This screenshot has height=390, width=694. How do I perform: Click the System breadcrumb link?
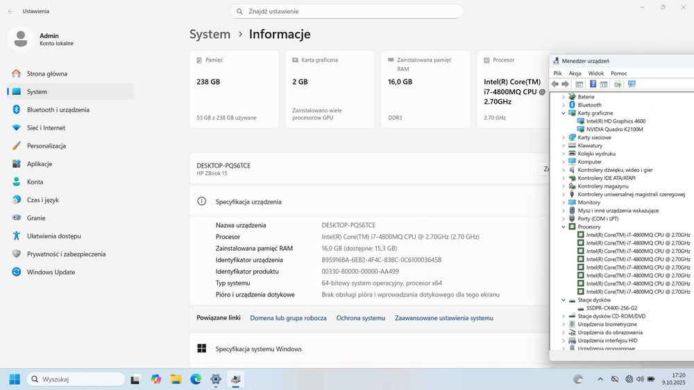[x=210, y=34]
